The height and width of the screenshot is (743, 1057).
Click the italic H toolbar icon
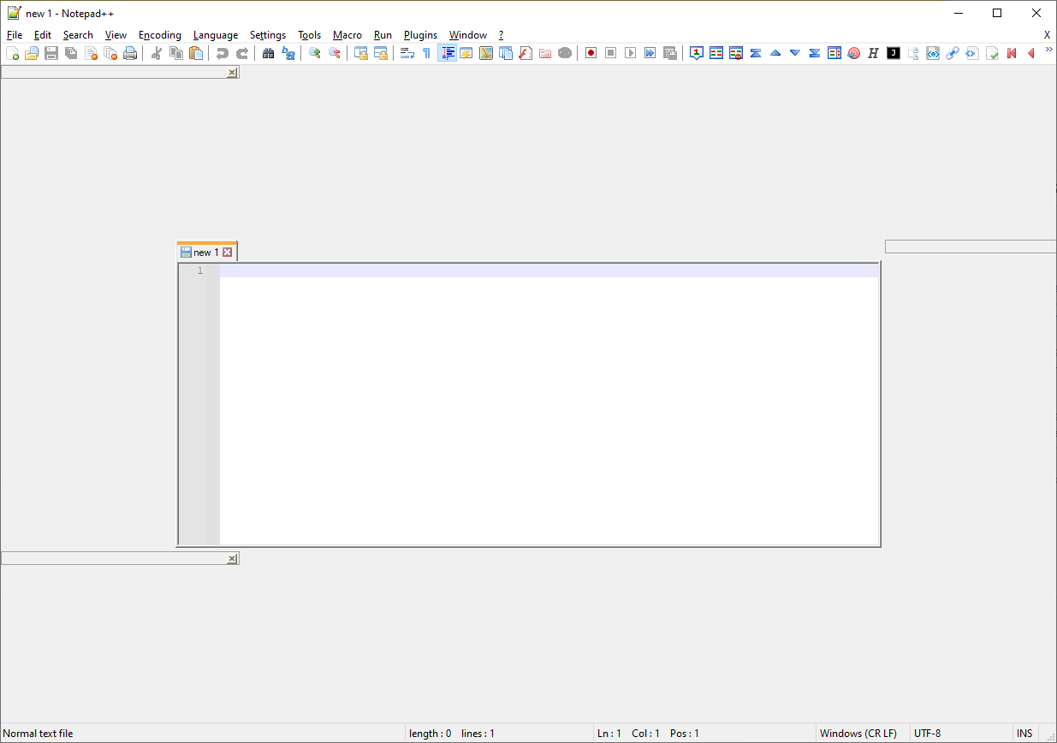874,53
